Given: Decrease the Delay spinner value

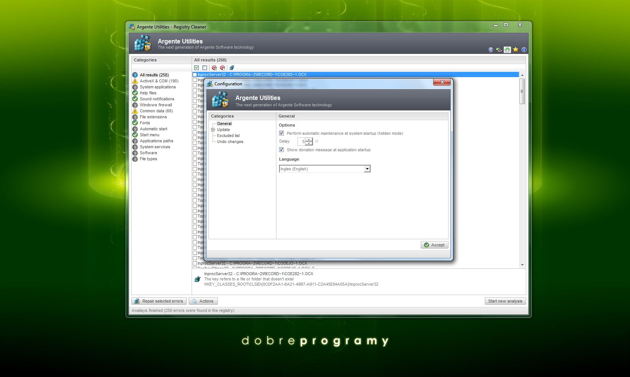Looking at the screenshot, I should click(309, 143).
